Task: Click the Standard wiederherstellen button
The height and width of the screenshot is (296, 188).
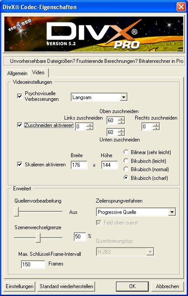Action: [66, 286]
